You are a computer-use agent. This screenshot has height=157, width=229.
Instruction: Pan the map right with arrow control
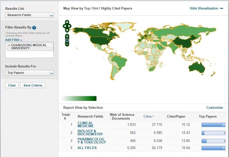coord(70,26)
